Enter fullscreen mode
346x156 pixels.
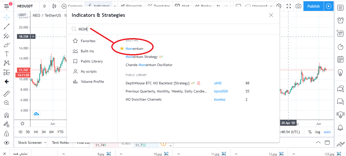(x=289, y=6)
